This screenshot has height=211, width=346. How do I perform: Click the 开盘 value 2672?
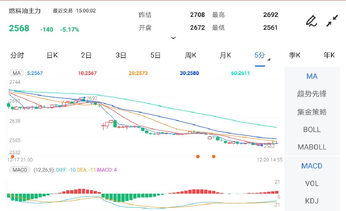(197, 28)
